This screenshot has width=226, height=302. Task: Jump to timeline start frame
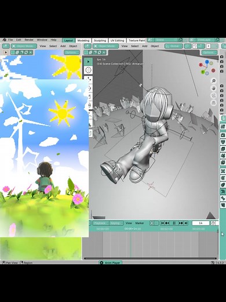click(162, 223)
